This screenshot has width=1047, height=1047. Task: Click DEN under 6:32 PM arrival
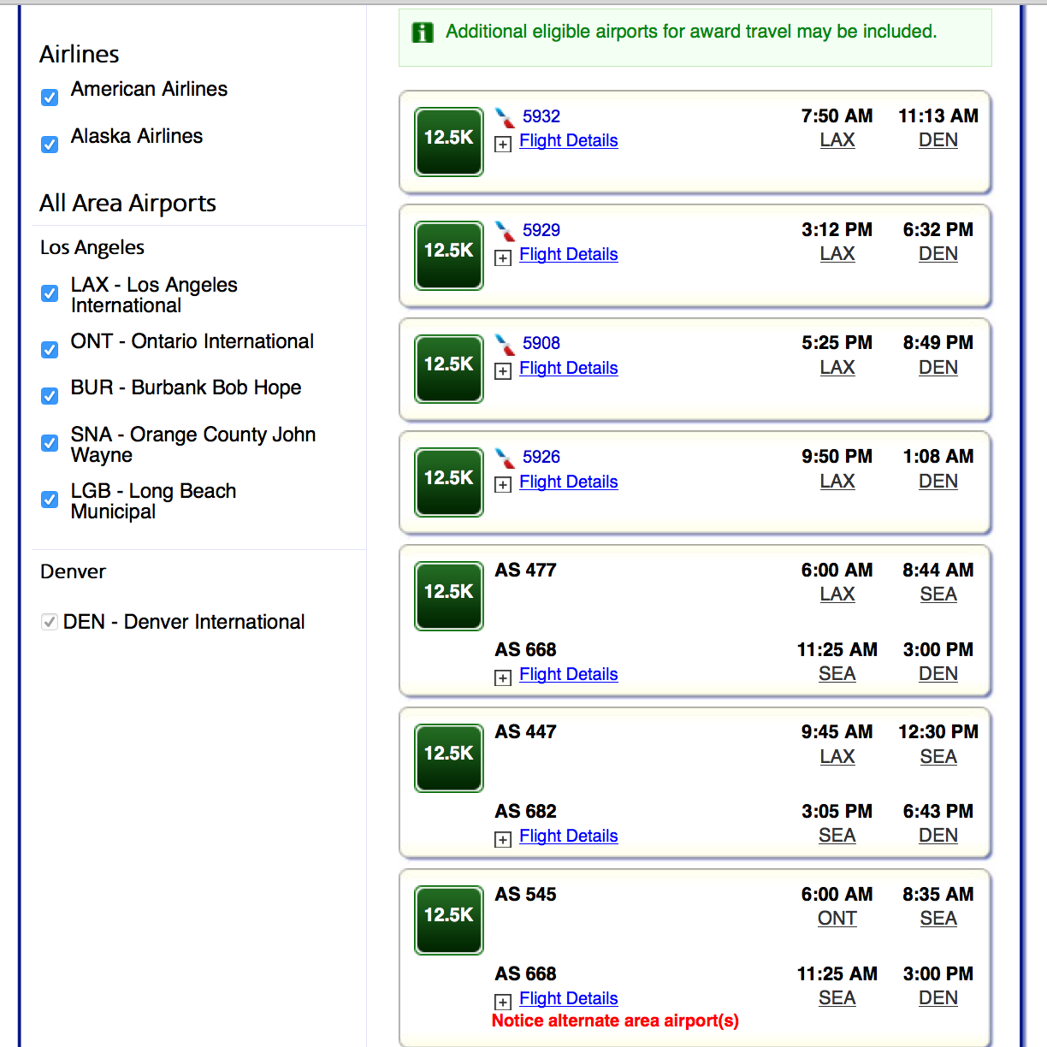point(938,254)
